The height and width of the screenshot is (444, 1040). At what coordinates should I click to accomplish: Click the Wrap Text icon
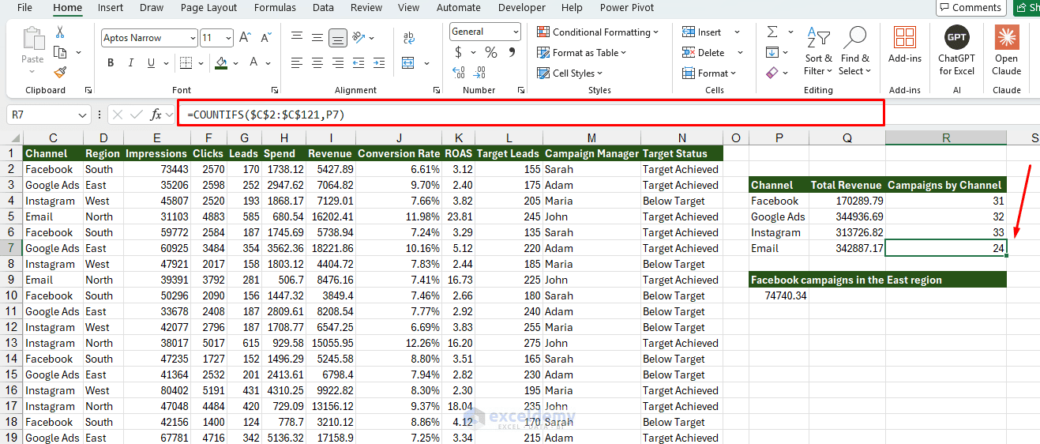click(x=409, y=38)
